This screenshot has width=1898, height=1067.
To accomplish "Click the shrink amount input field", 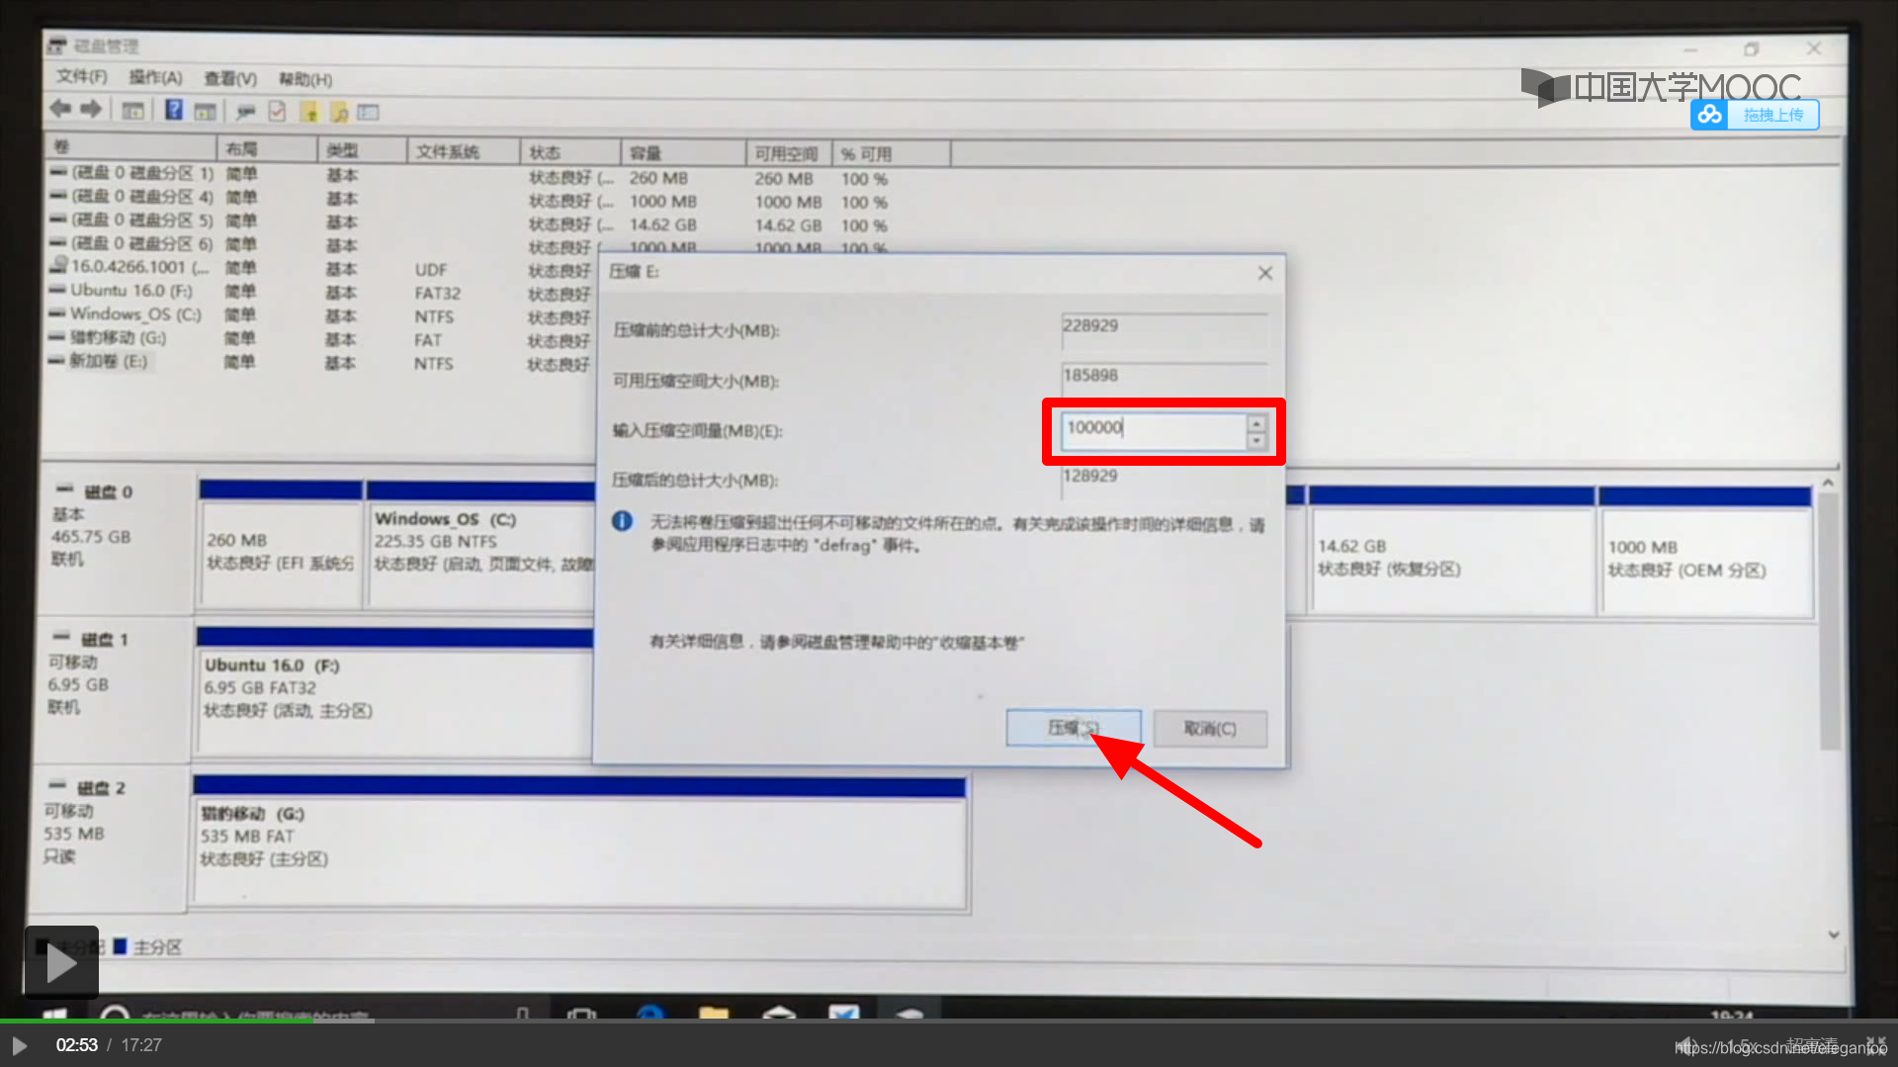I will click(x=1153, y=431).
